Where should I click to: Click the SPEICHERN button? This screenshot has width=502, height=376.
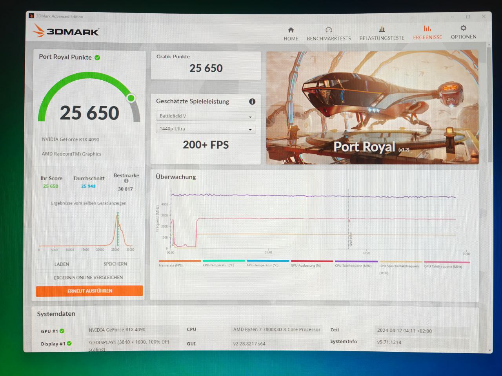(115, 264)
